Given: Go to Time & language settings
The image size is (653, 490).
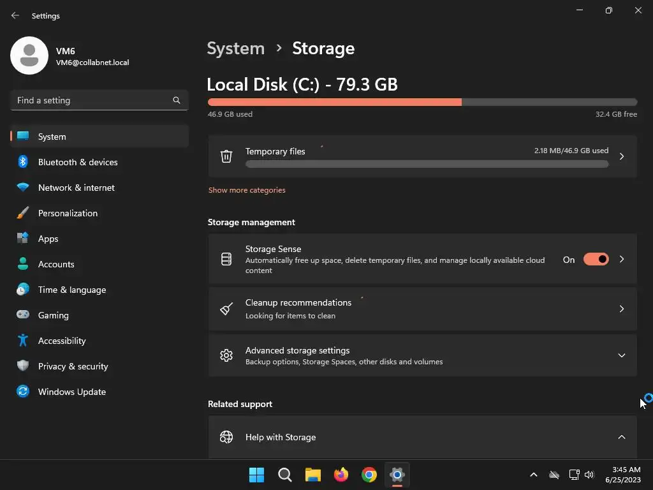Looking at the screenshot, I should tap(71, 290).
